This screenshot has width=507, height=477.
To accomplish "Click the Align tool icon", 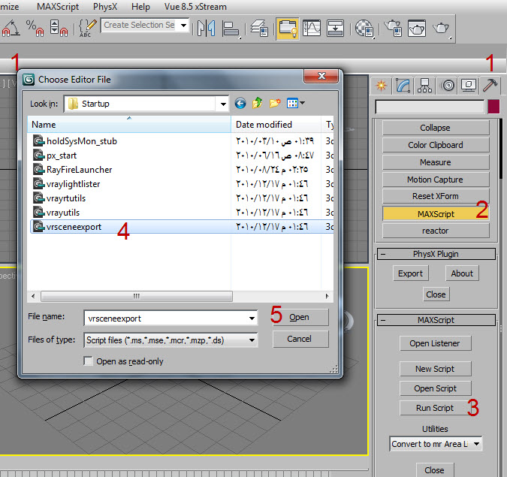I will (x=231, y=28).
